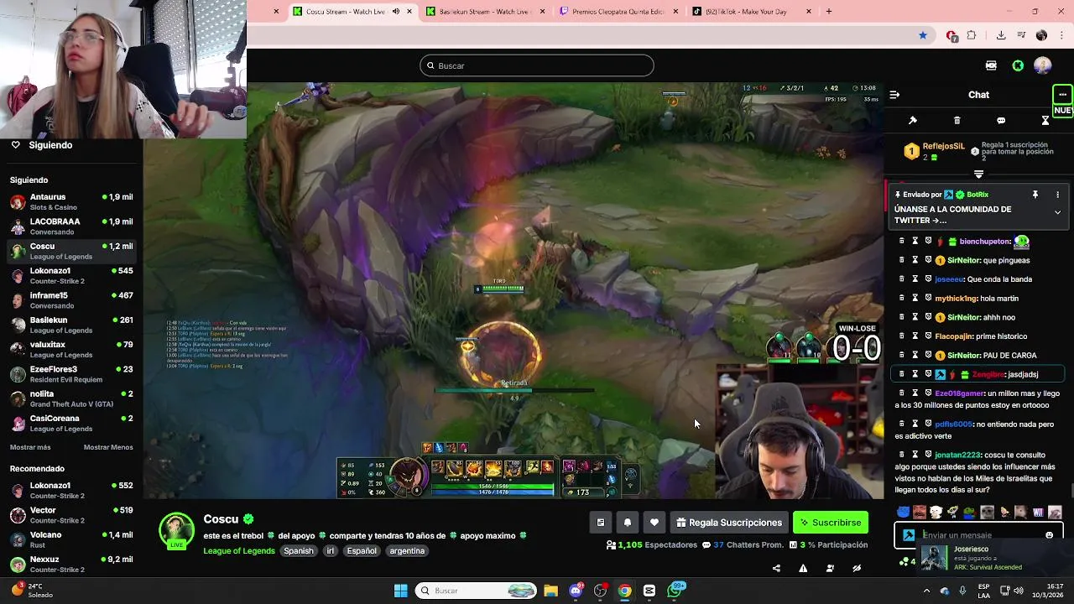Open the volume control in system tray
This screenshot has height=604, width=1074.
(x=1019, y=591)
